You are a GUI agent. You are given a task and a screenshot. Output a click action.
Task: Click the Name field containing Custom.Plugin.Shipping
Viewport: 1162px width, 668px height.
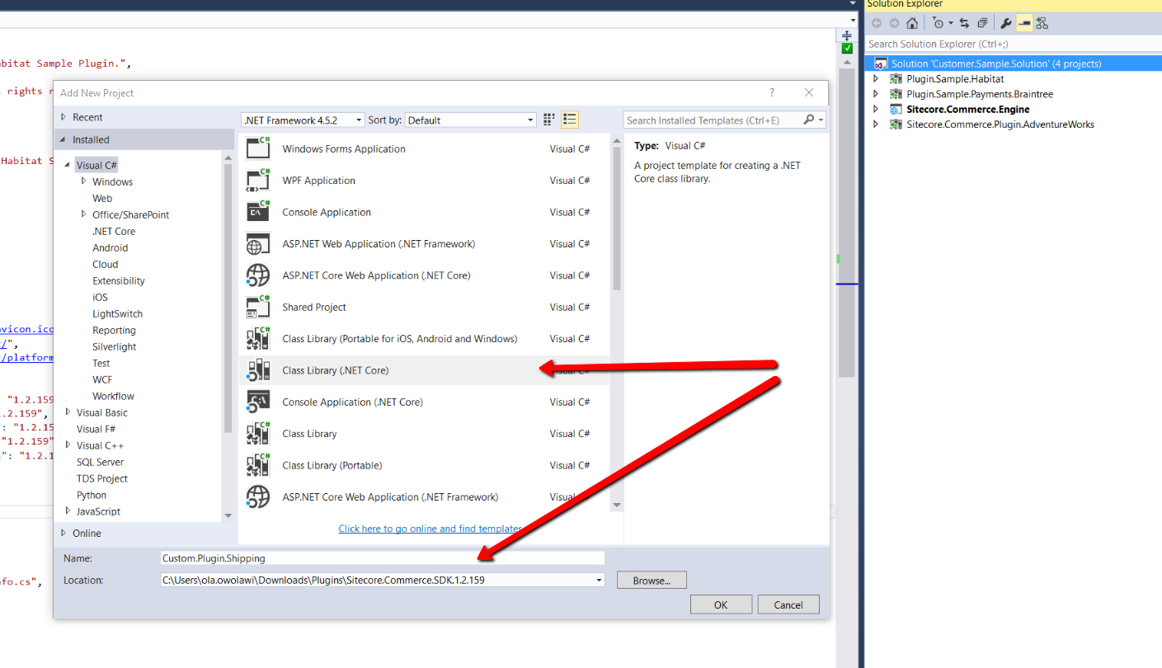point(383,558)
